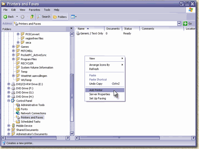
Task: Open the context menu View submenu
Action: [105, 58]
